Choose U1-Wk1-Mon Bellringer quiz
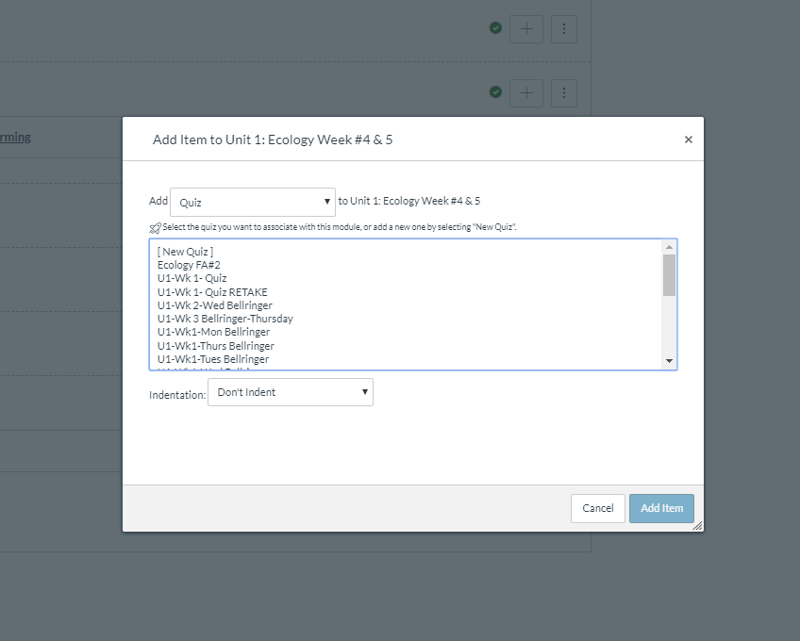 (x=213, y=332)
